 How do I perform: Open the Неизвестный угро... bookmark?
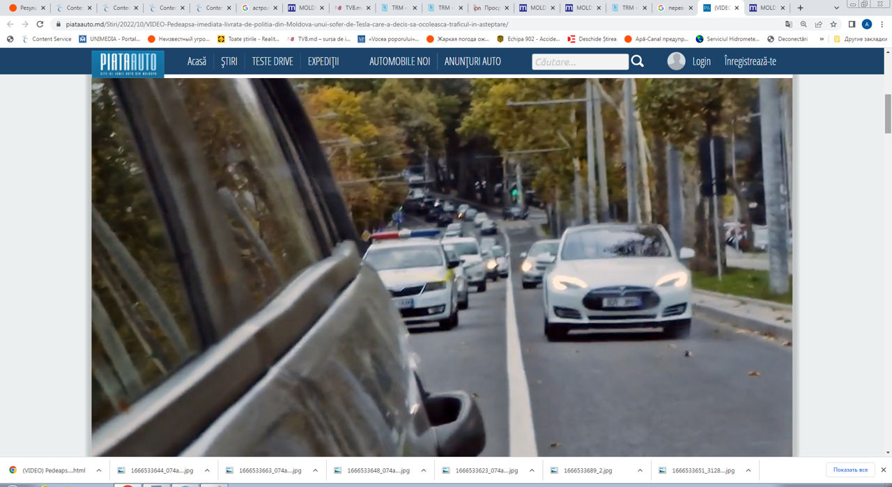click(178, 39)
